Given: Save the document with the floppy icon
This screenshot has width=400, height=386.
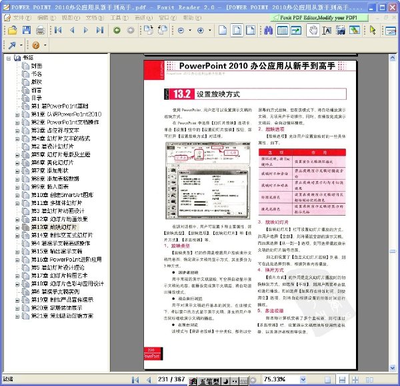Looking at the screenshot, I should pos(27,31).
